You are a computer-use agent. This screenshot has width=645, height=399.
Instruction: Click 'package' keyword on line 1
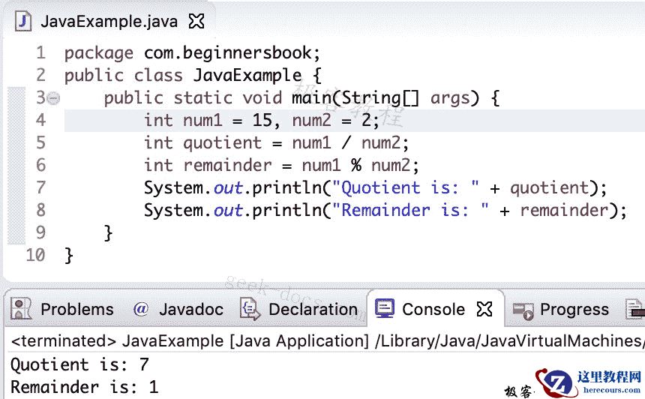(99, 53)
